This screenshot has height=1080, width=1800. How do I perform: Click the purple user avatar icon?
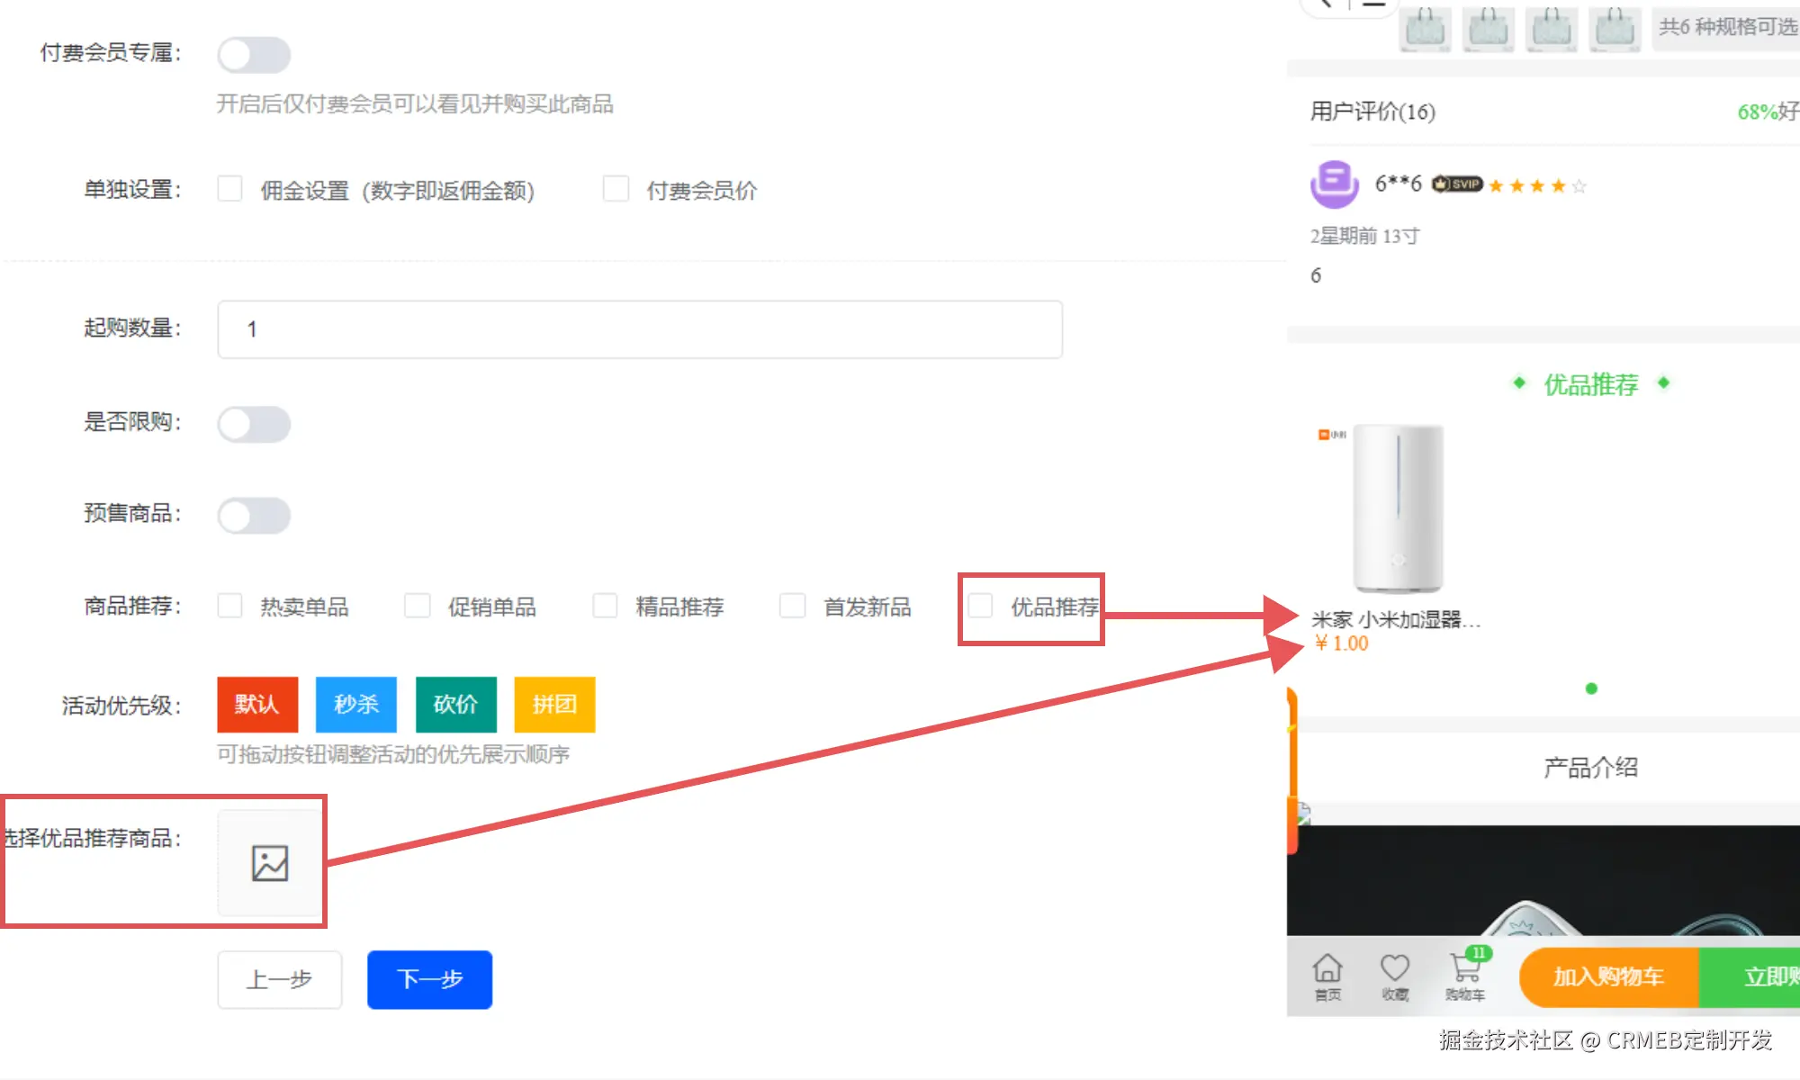click(1334, 184)
